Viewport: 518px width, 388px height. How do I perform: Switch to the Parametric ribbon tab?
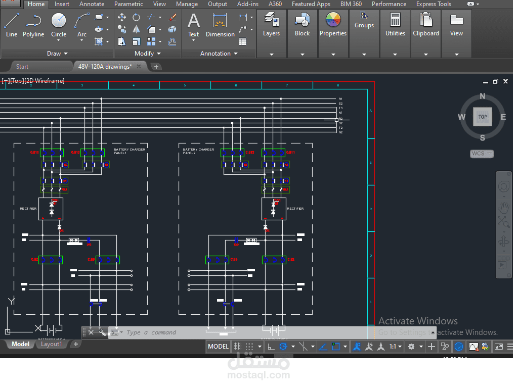click(x=128, y=4)
